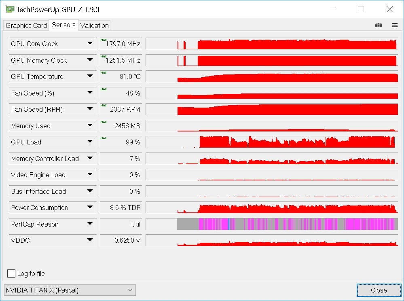The height and width of the screenshot is (301, 404).
Task: Click the 2456 MB memory used value
Action: [121, 126]
